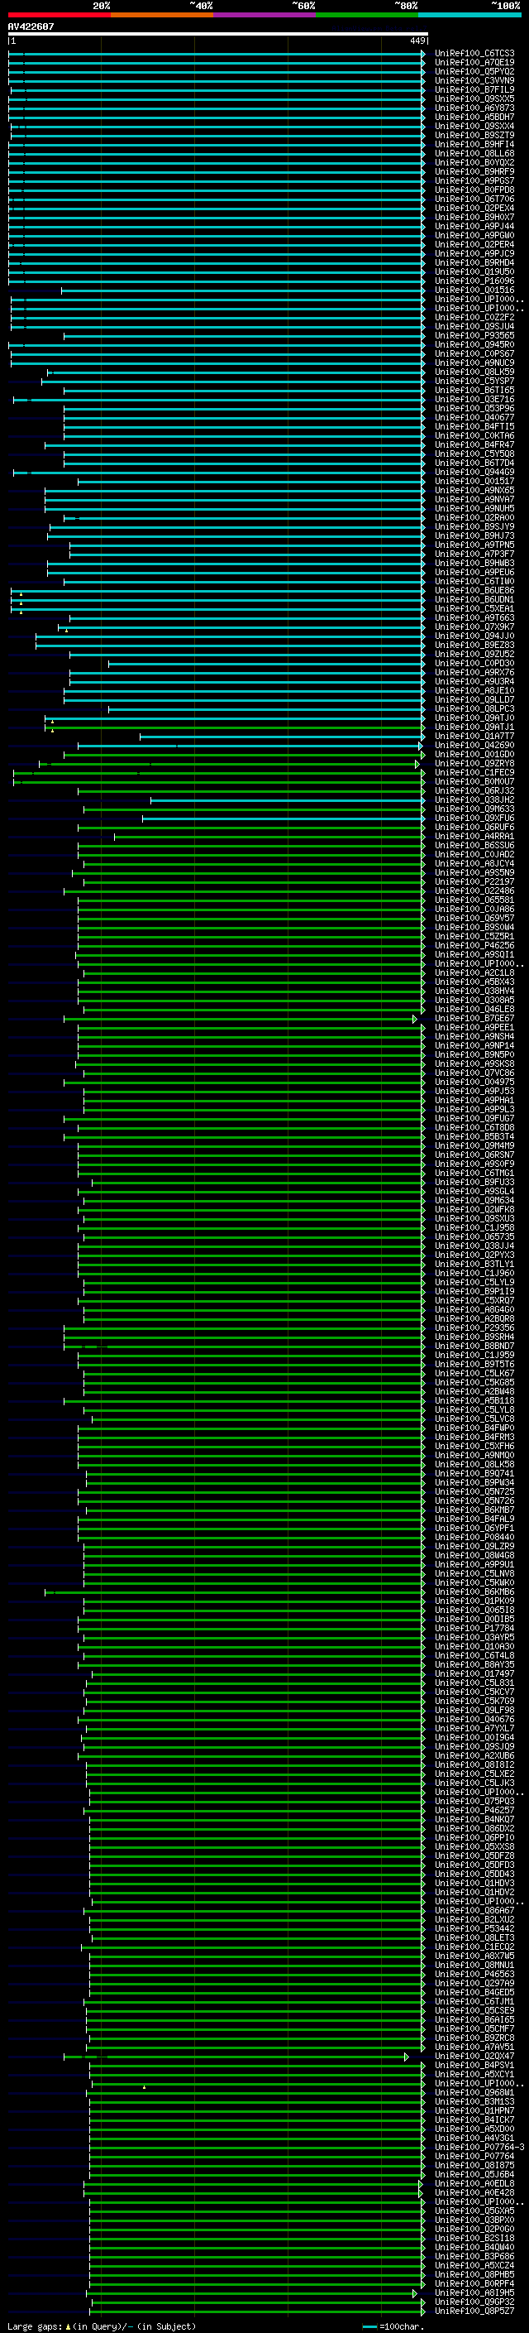Screen dimensions: 529x2333
Task: Click the purple ~60% identity legend segment
Action: [x=265, y=15]
